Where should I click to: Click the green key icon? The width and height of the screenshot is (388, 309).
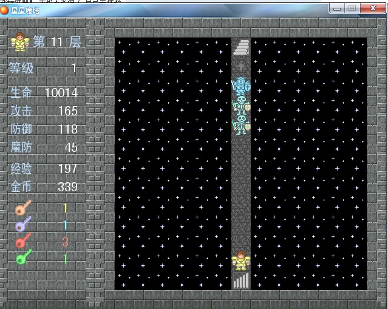pos(23,257)
